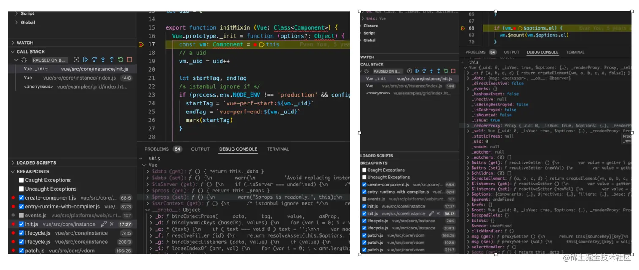Click red dot beside left create-component.js breakpoint
The width and height of the screenshot is (639, 270).
coord(14,198)
